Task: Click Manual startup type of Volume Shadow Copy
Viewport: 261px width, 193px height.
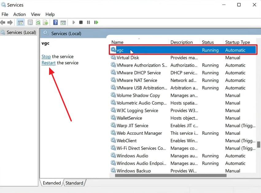Action: (232, 95)
